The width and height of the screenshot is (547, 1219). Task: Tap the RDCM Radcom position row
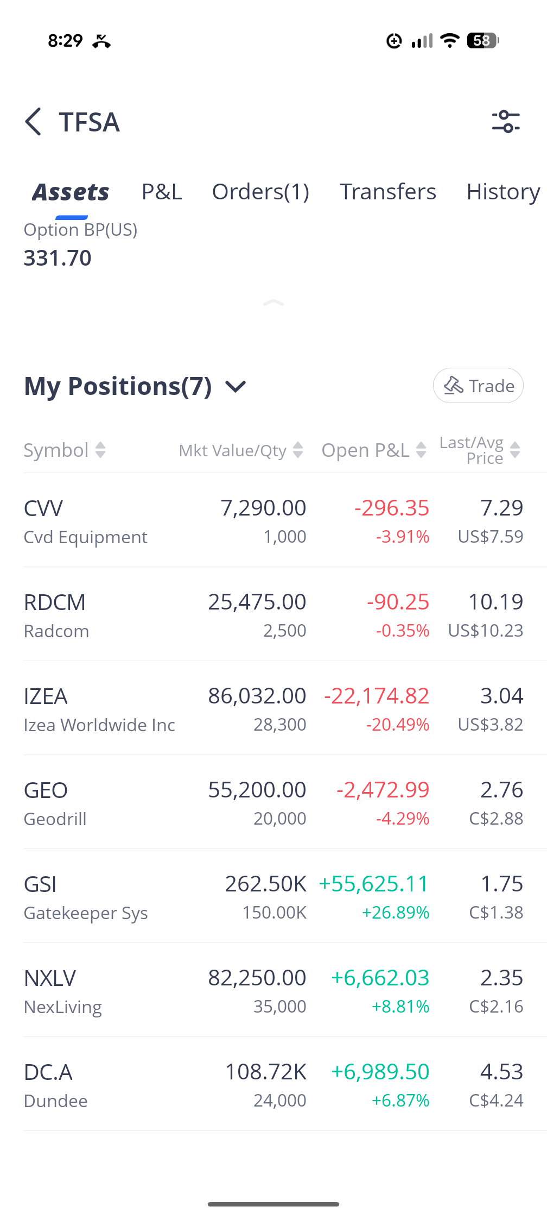point(273,614)
